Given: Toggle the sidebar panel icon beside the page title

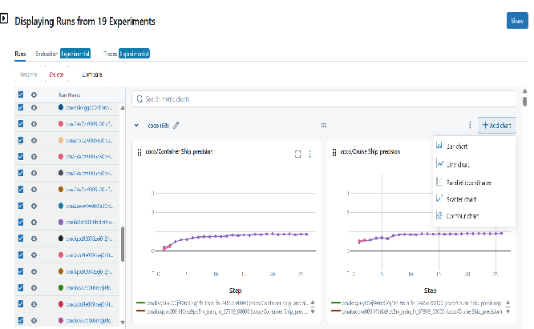Looking at the screenshot, I should tap(5, 18).
